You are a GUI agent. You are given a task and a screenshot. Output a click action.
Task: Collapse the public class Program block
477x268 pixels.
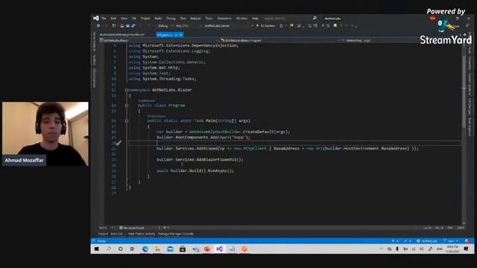127,106
